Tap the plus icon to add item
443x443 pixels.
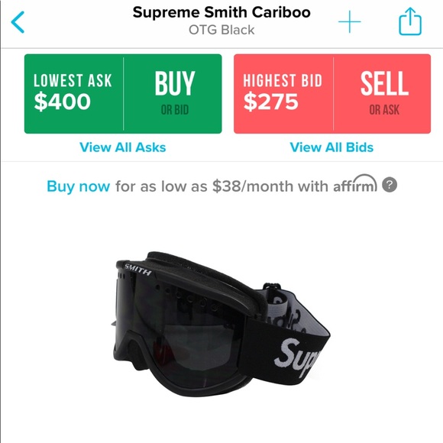[x=350, y=21]
